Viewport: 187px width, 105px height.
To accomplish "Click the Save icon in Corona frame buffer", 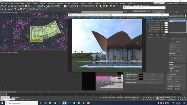I will coord(70,18).
